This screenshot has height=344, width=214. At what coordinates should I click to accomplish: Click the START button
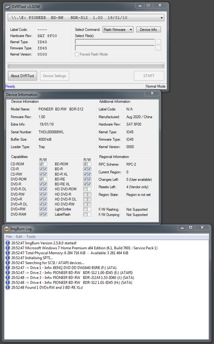pyautogui.click(x=149, y=76)
